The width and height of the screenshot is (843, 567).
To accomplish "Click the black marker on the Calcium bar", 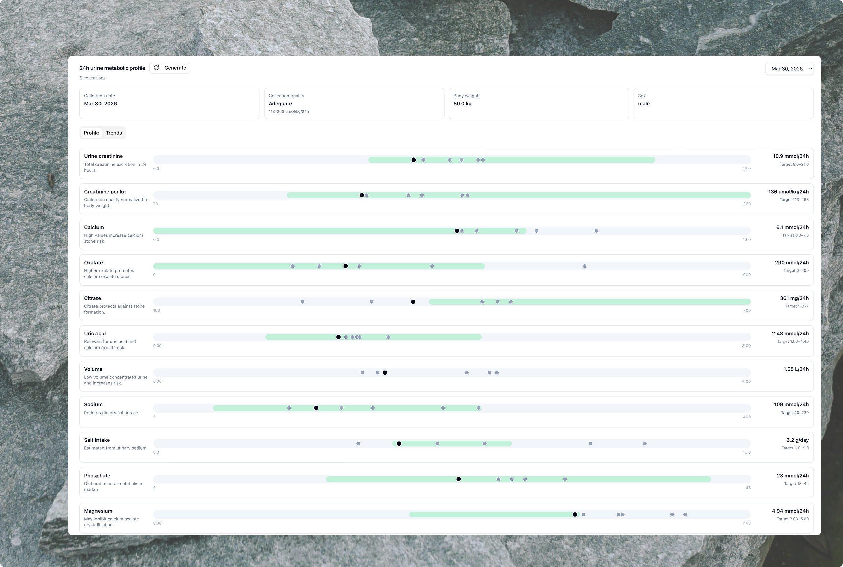I will (x=457, y=231).
